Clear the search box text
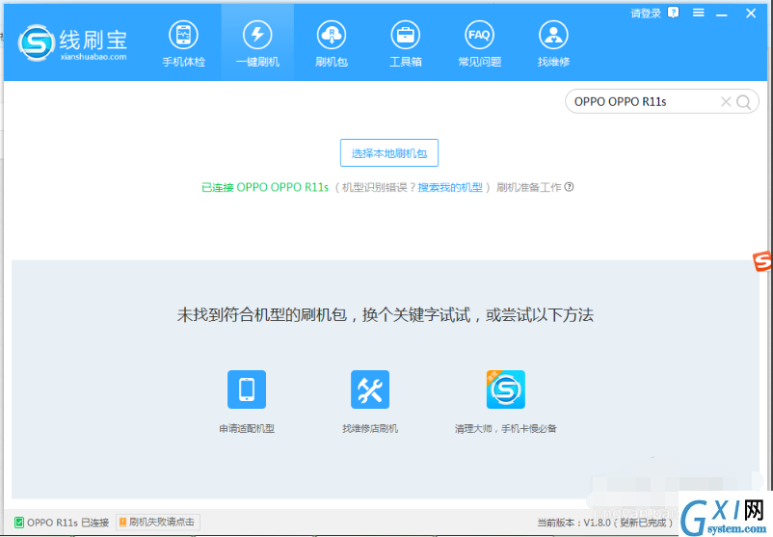Image resolution: width=773 pixels, height=537 pixels. point(725,101)
